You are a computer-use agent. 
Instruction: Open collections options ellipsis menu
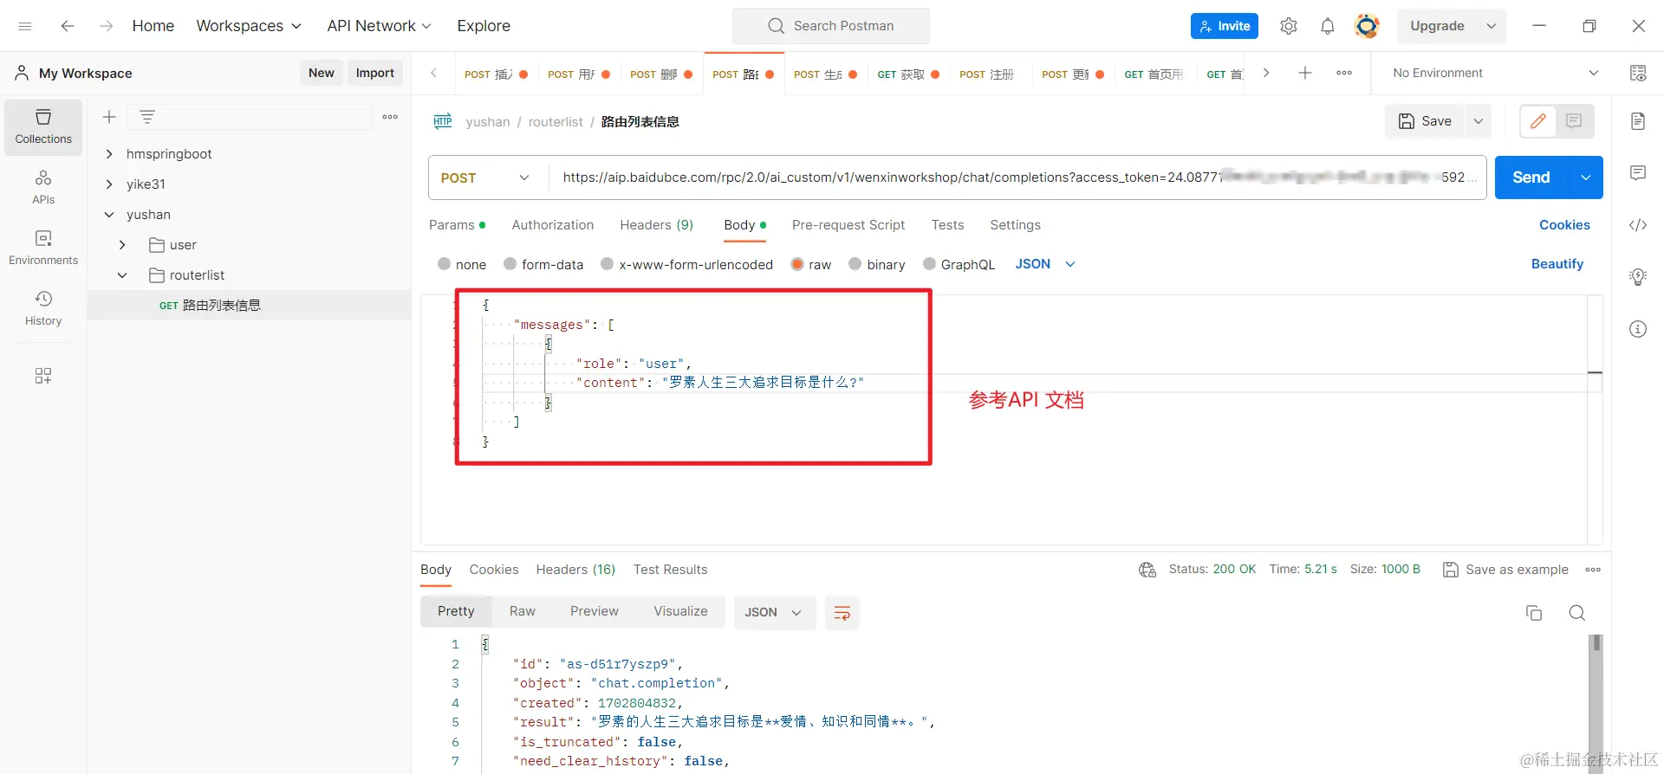pyautogui.click(x=390, y=117)
